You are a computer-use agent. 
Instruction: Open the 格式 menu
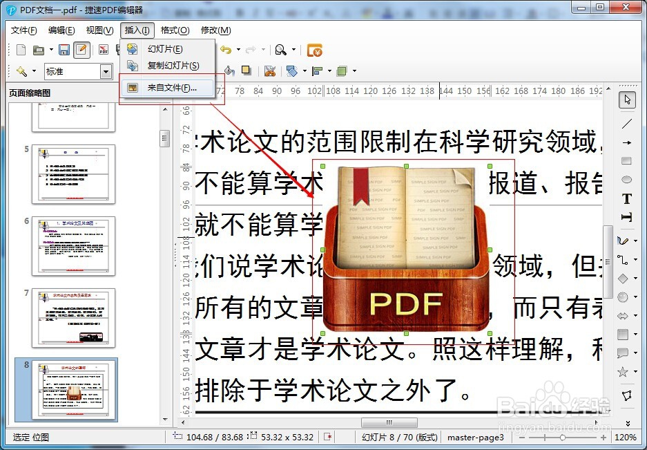(175, 30)
